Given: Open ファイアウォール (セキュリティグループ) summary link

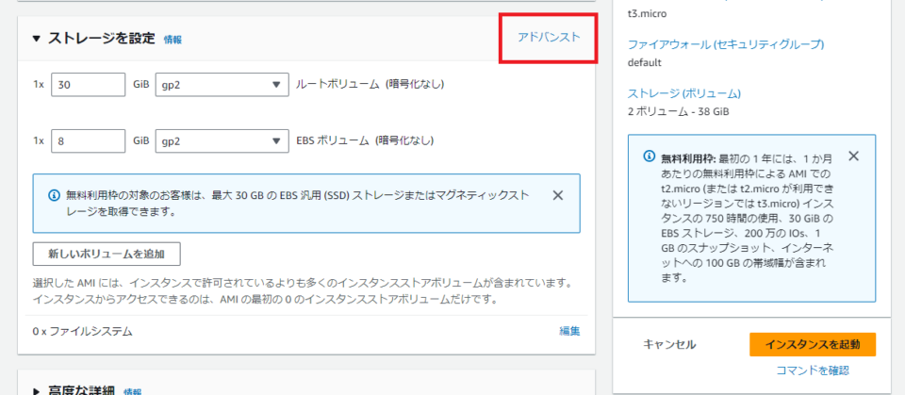Looking at the screenshot, I should tap(726, 44).
